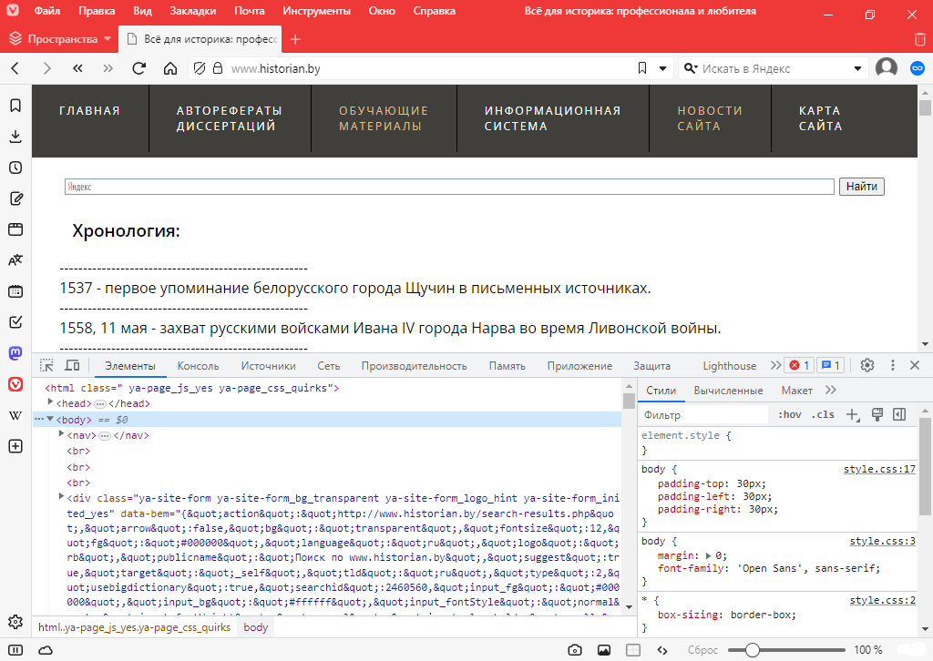Open the search engine dropdown arrow
This screenshot has width=933, height=661.
point(857,68)
